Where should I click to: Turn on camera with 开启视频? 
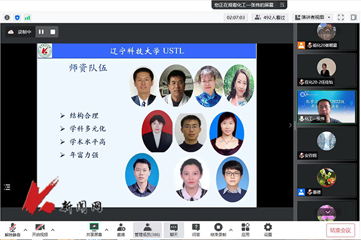point(40,230)
